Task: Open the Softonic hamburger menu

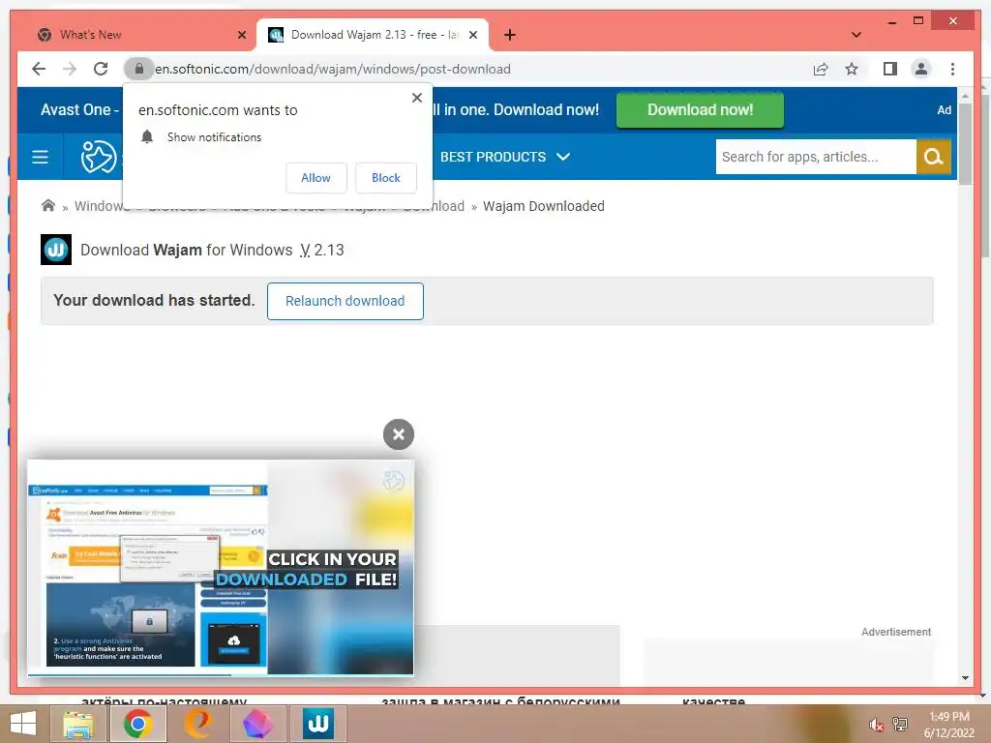Action: pyautogui.click(x=40, y=157)
